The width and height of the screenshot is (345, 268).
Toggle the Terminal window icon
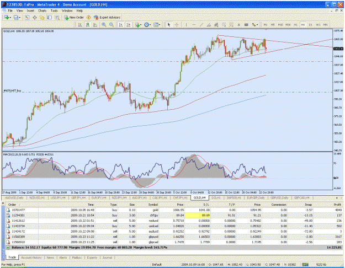(50, 17)
